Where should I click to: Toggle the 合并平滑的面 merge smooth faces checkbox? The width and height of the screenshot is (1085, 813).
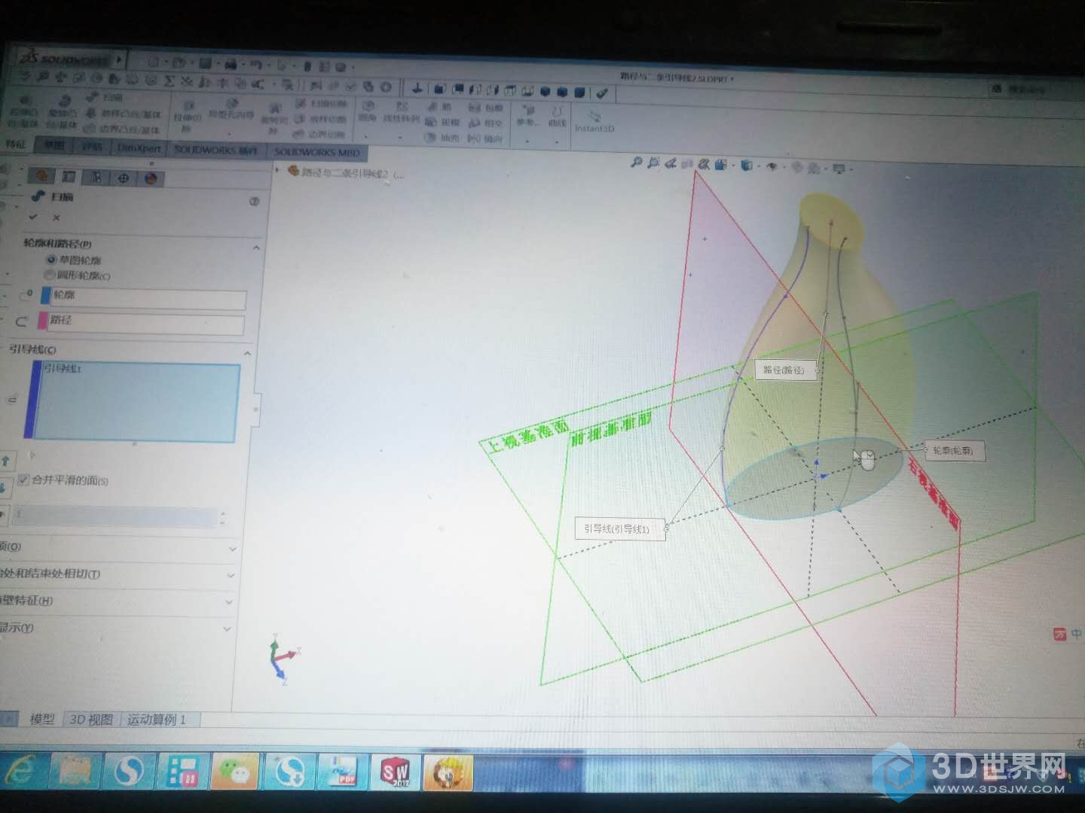23,480
